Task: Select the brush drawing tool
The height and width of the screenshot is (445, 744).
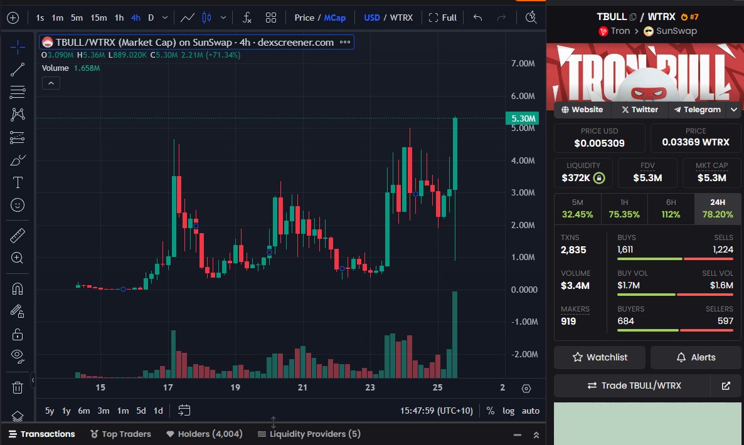Action: click(18, 160)
